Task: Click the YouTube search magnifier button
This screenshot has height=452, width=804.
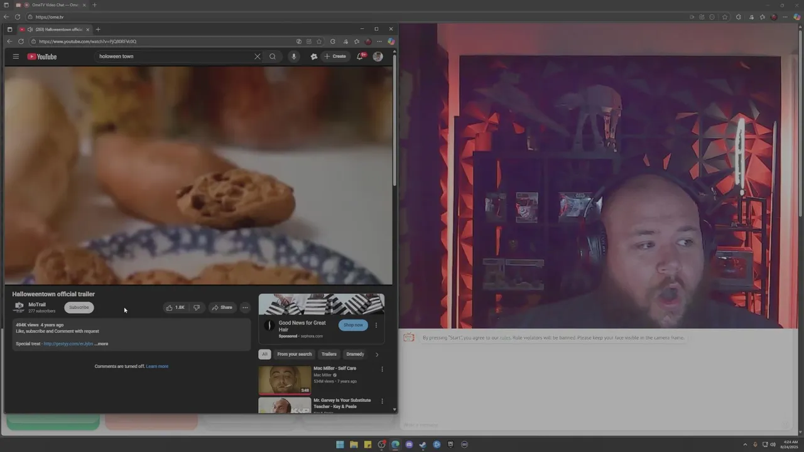Action: coord(273,56)
